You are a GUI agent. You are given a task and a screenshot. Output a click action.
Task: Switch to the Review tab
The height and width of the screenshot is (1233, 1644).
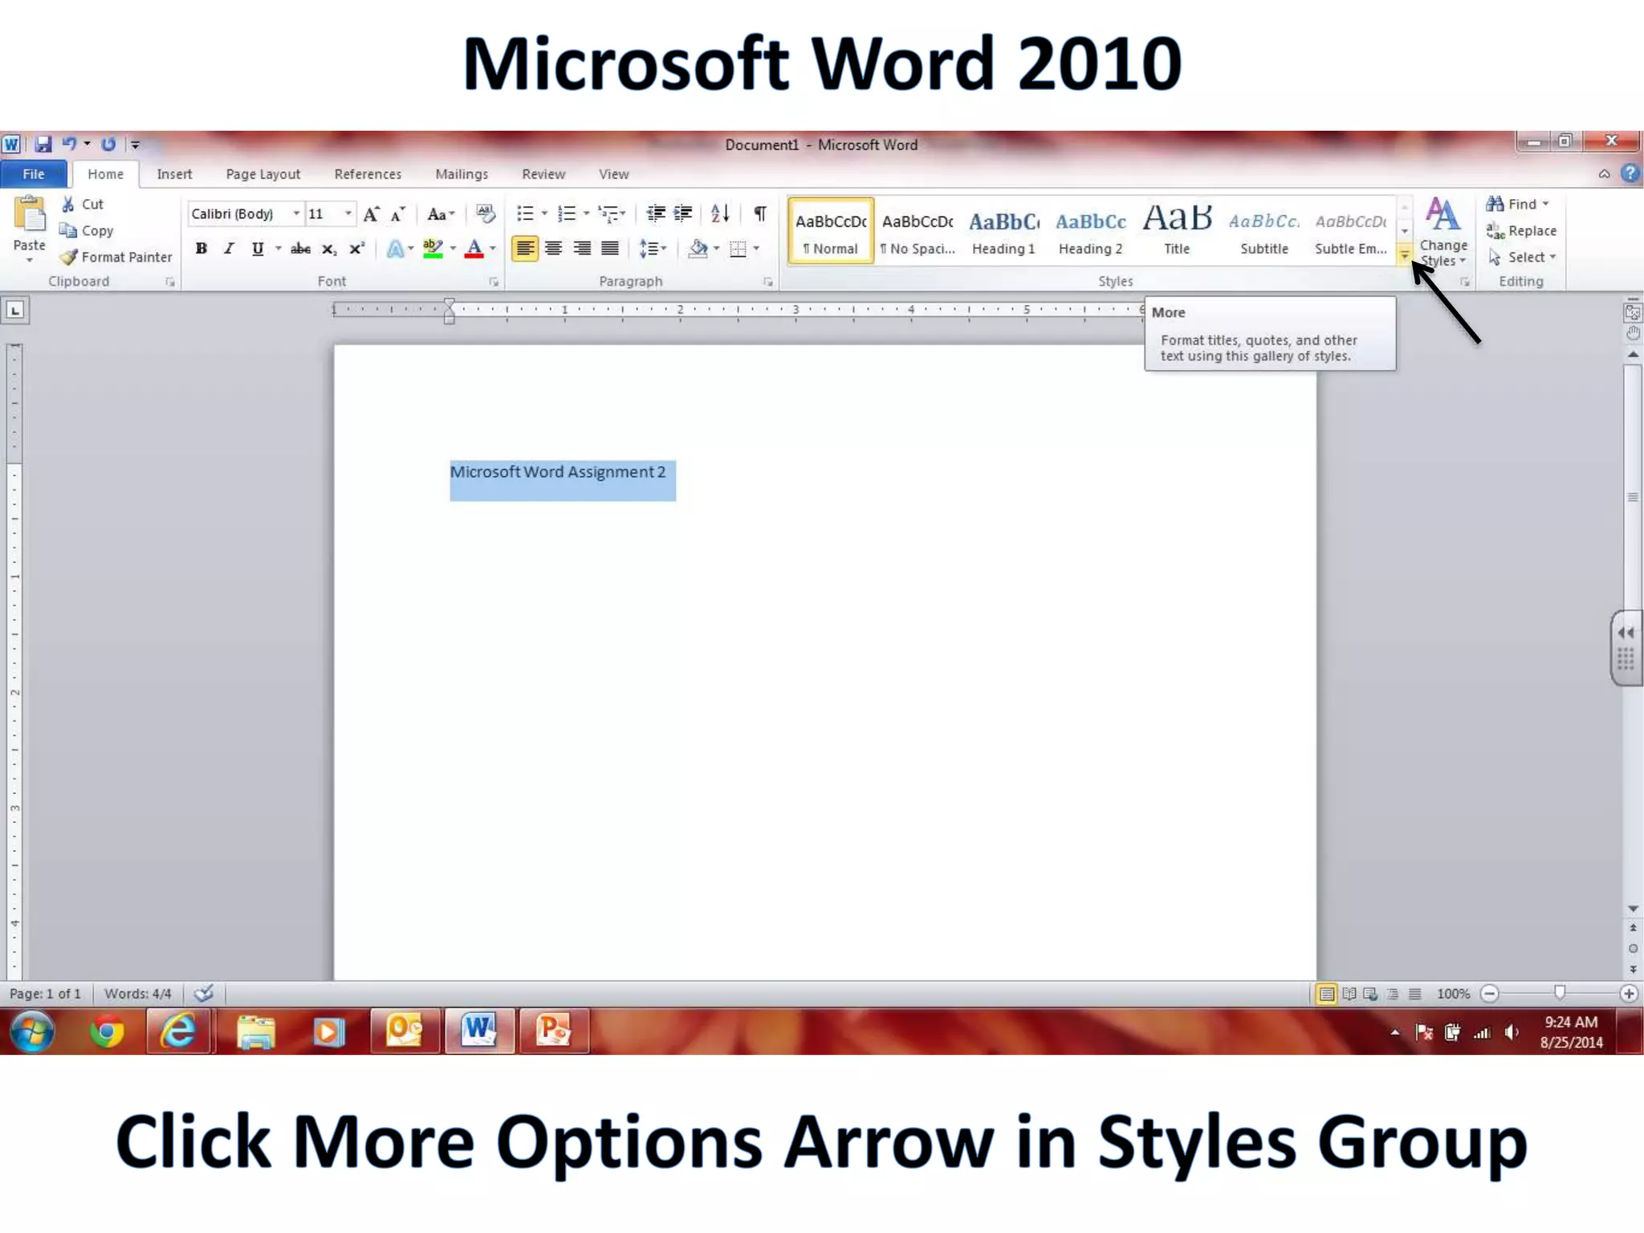point(543,174)
